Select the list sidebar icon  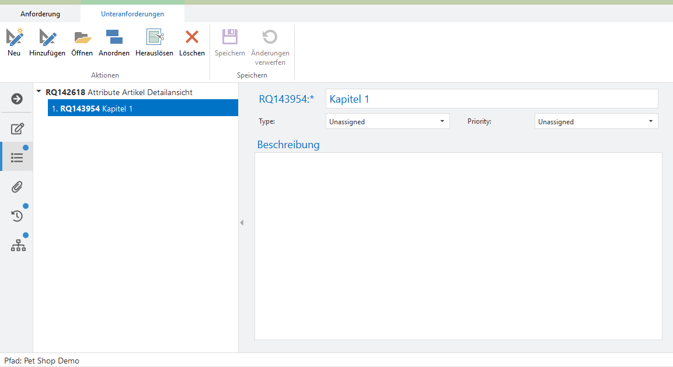[x=18, y=158]
